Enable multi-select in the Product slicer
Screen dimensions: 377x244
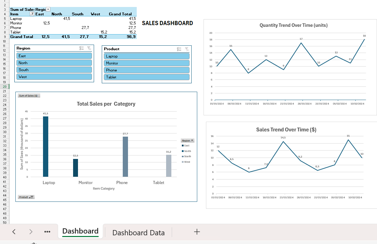(179, 49)
